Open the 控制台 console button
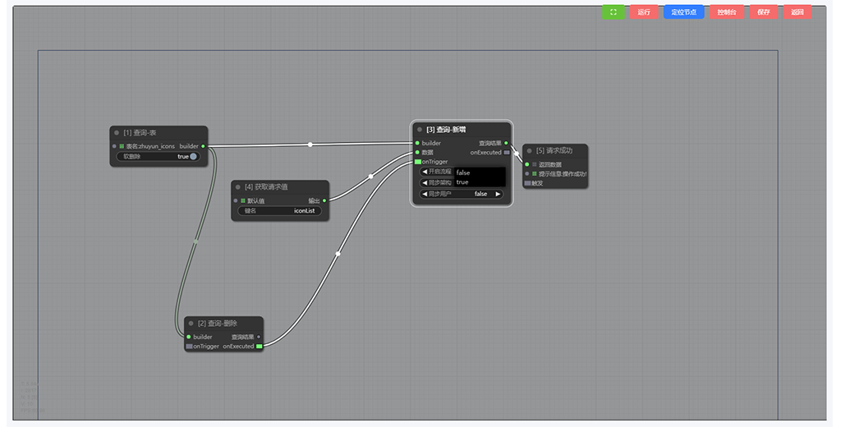 (x=727, y=11)
